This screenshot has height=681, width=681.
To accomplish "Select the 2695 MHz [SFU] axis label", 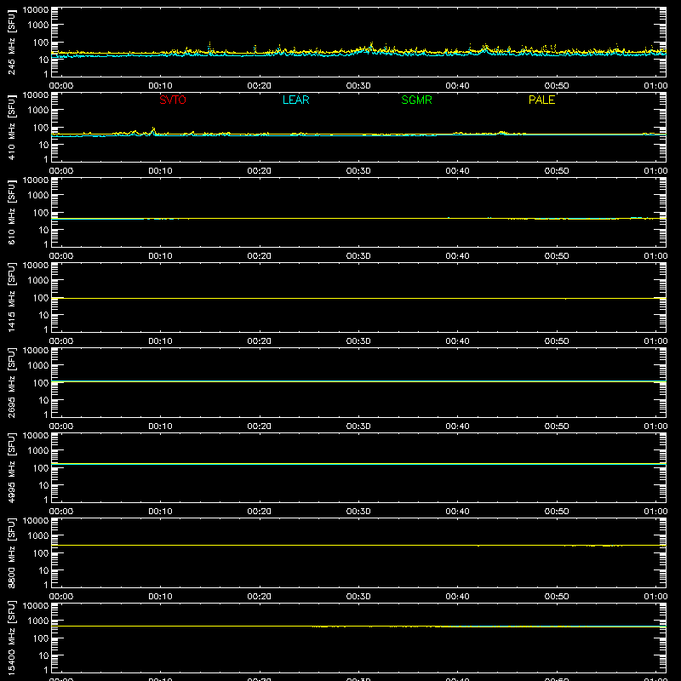I will (x=11, y=382).
